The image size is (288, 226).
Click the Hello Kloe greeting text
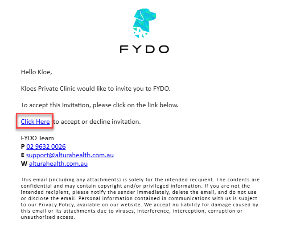coord(37,72)
